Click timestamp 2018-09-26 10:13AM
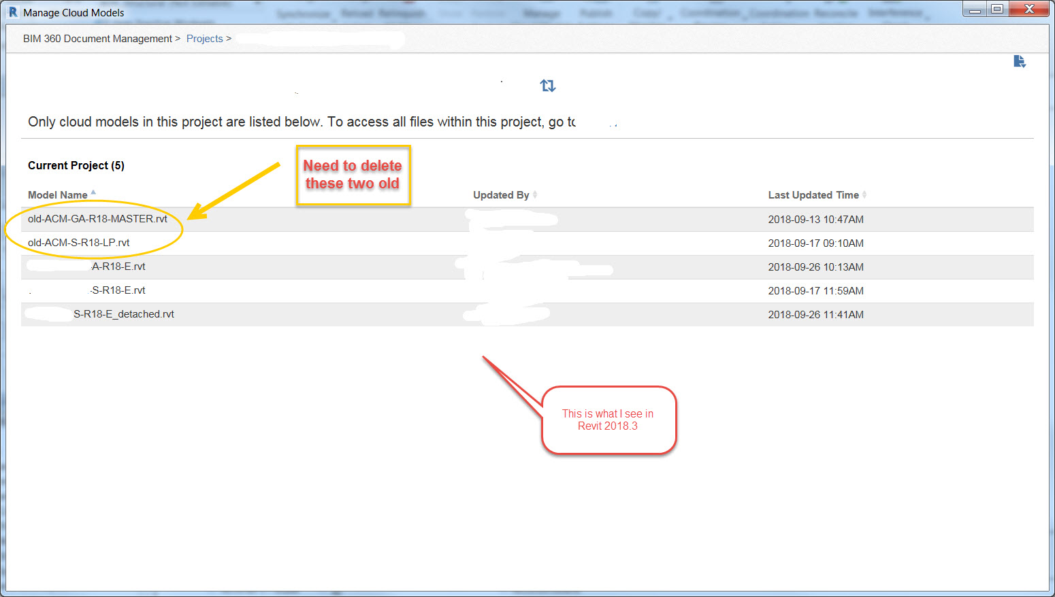 click(815, 267)
